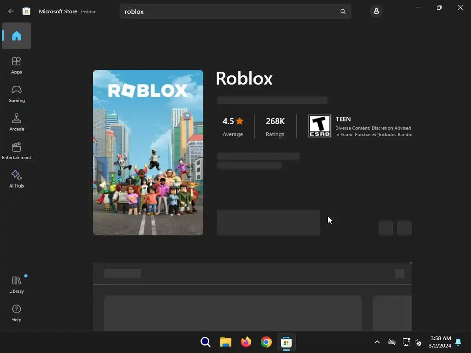471x353 pixels.
Task: Switch to the Gaming section
Action: point(17,94)
